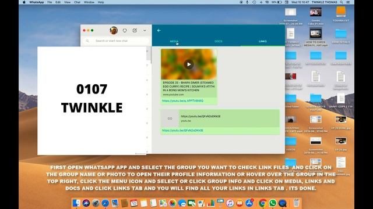The height and width of the screenshot is (209, 373).
Task: Open iTunes from the Dock
Action: tap(230, 203)
